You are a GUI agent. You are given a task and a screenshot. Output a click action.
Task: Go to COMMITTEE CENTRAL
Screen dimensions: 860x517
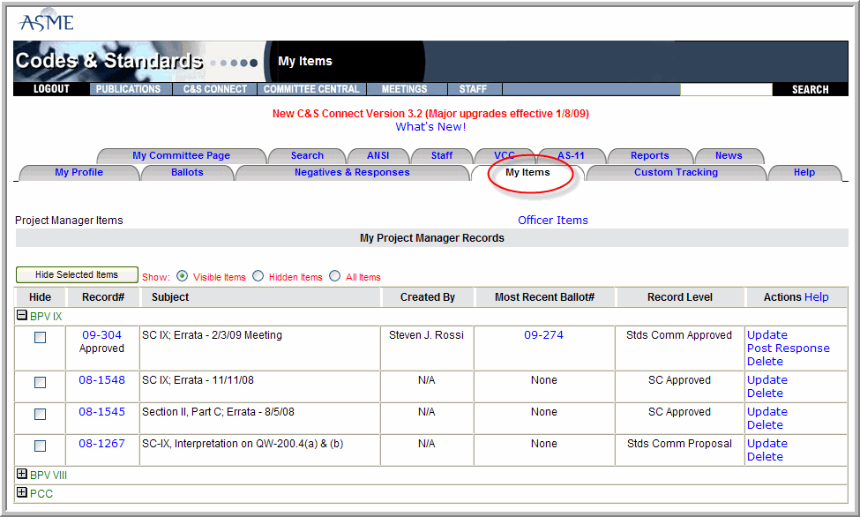click(x=311, y=89)
